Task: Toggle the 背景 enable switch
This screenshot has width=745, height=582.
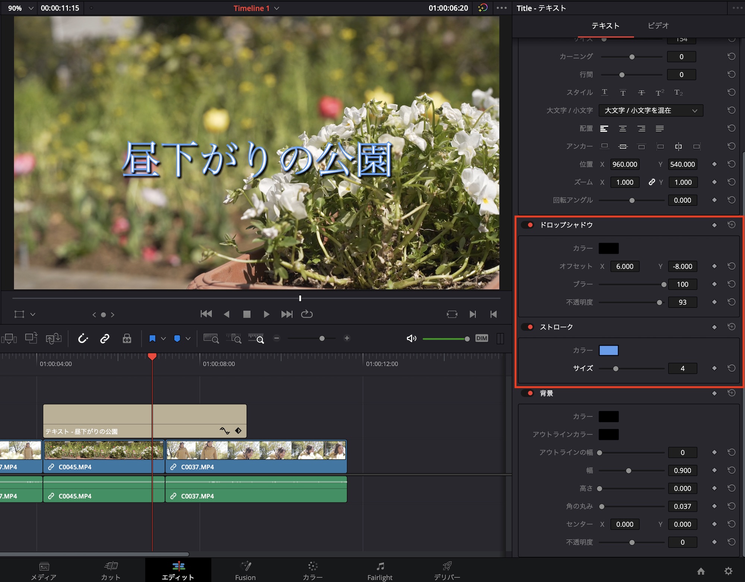Action: 528,393
